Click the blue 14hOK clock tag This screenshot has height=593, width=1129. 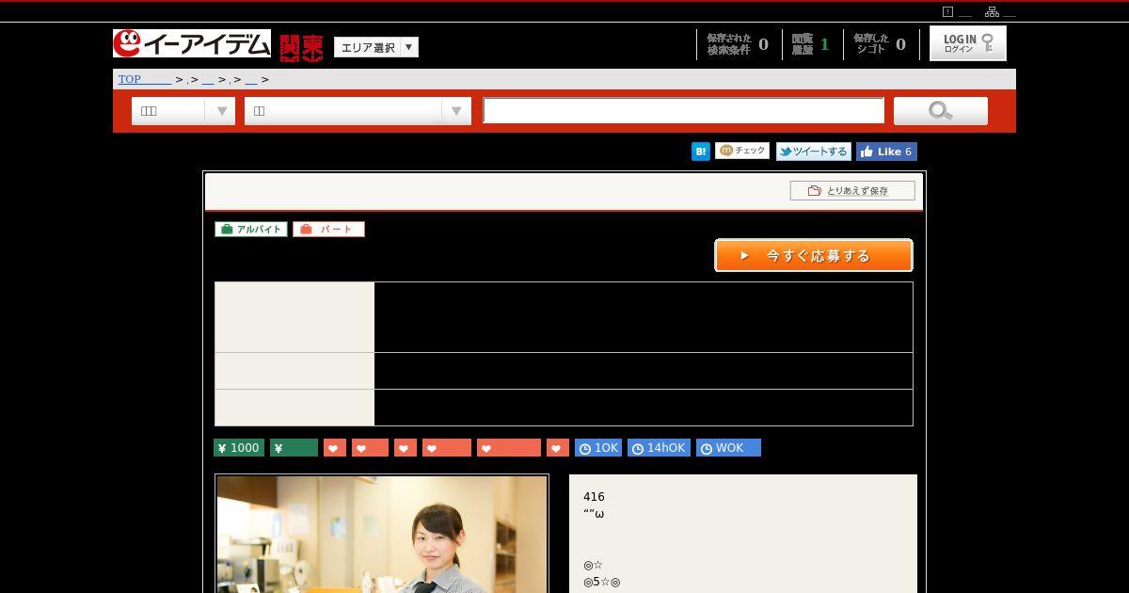point(659,448)
